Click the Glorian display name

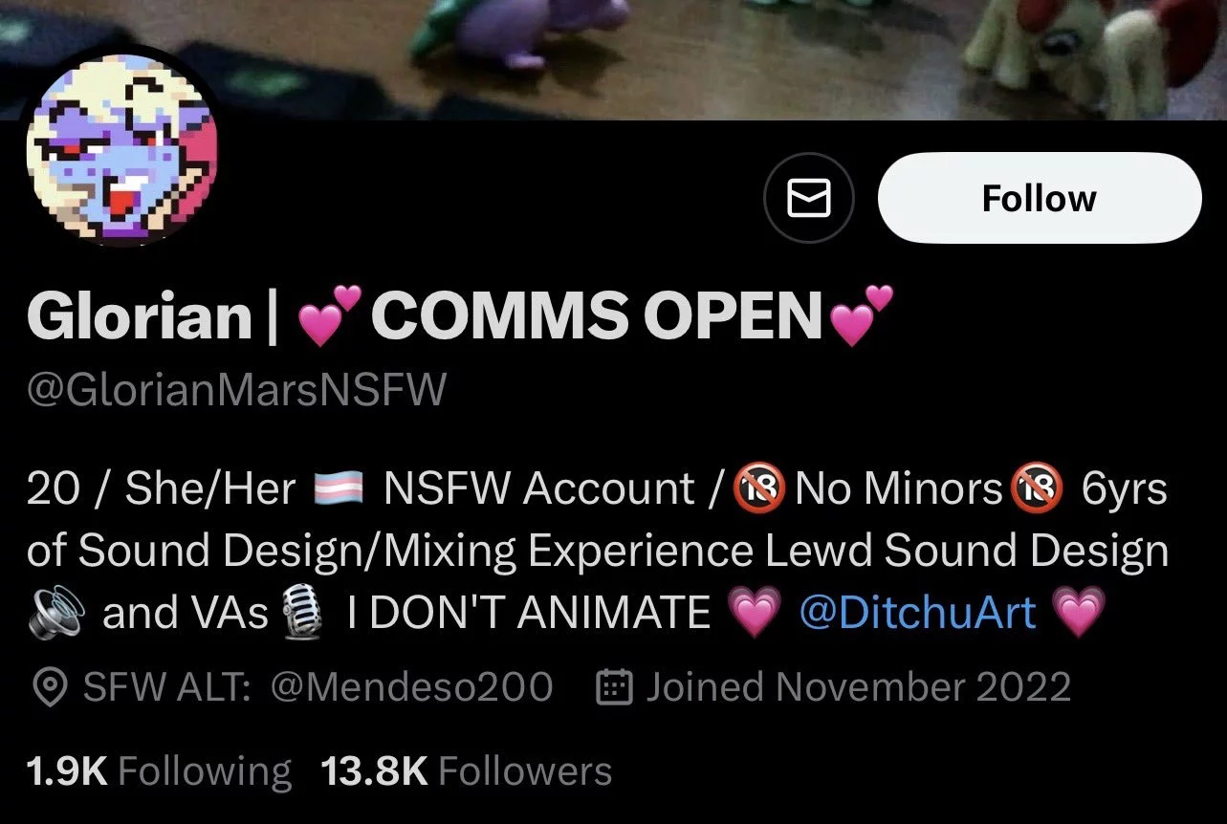coord(140,314)
